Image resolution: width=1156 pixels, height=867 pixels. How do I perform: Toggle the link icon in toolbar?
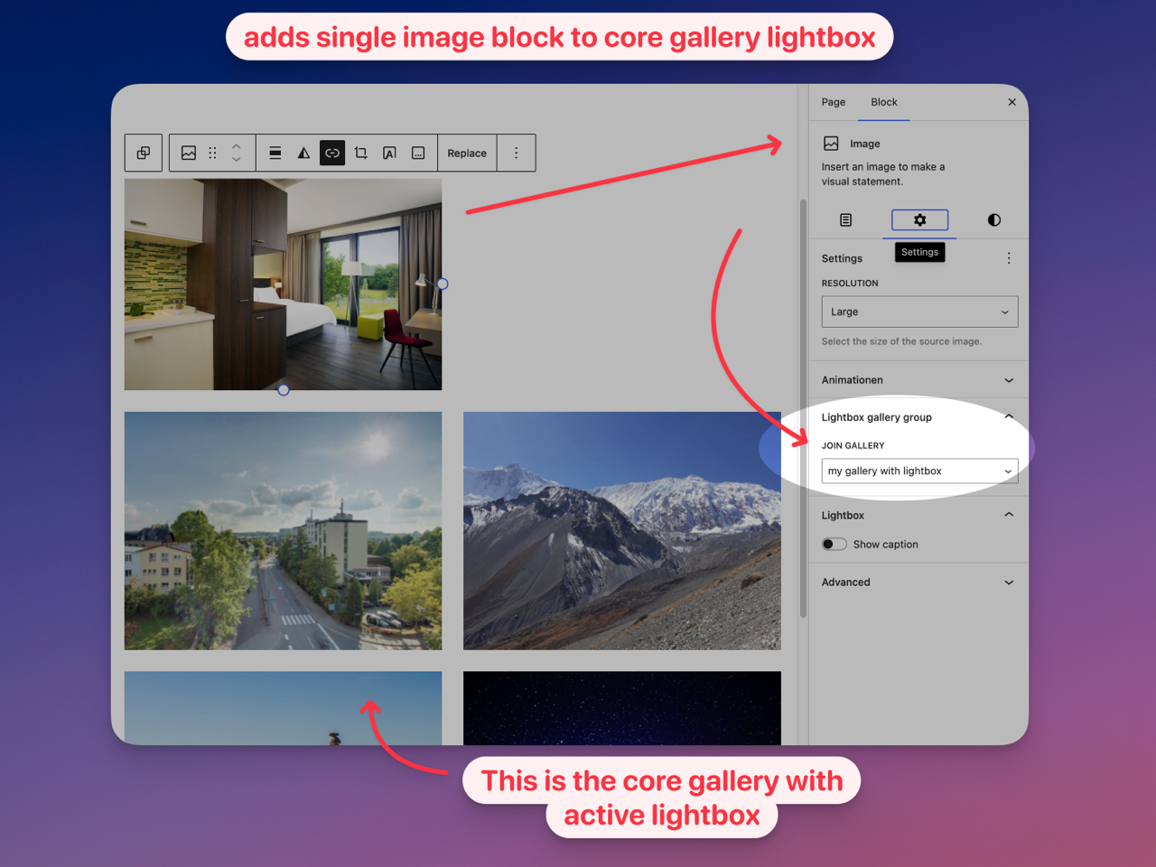pyautogui.click(x=332, y=153)
